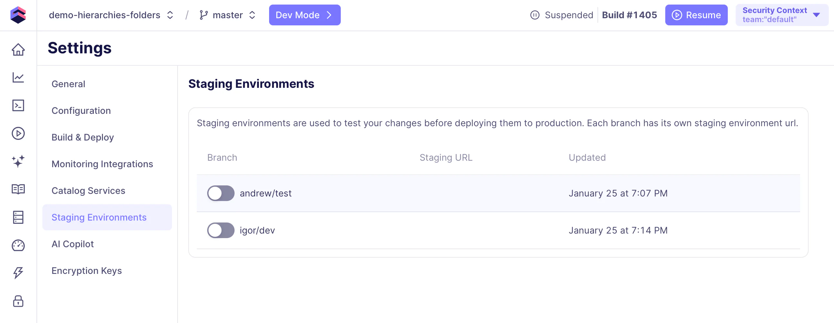Click the Build #1405 label
Screen dimensions: 834x323
coord(629,15)
